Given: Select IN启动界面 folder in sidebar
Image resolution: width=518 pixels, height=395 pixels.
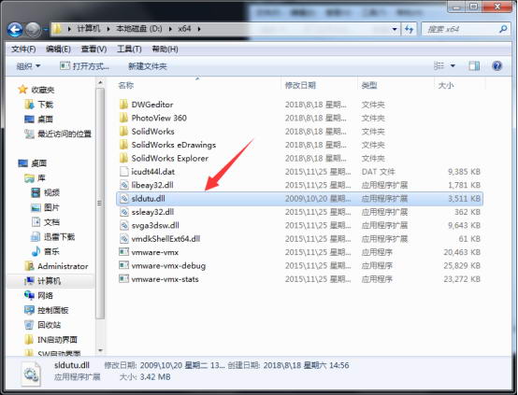Looking at the screenshot, I should click(x=57, y=340).
